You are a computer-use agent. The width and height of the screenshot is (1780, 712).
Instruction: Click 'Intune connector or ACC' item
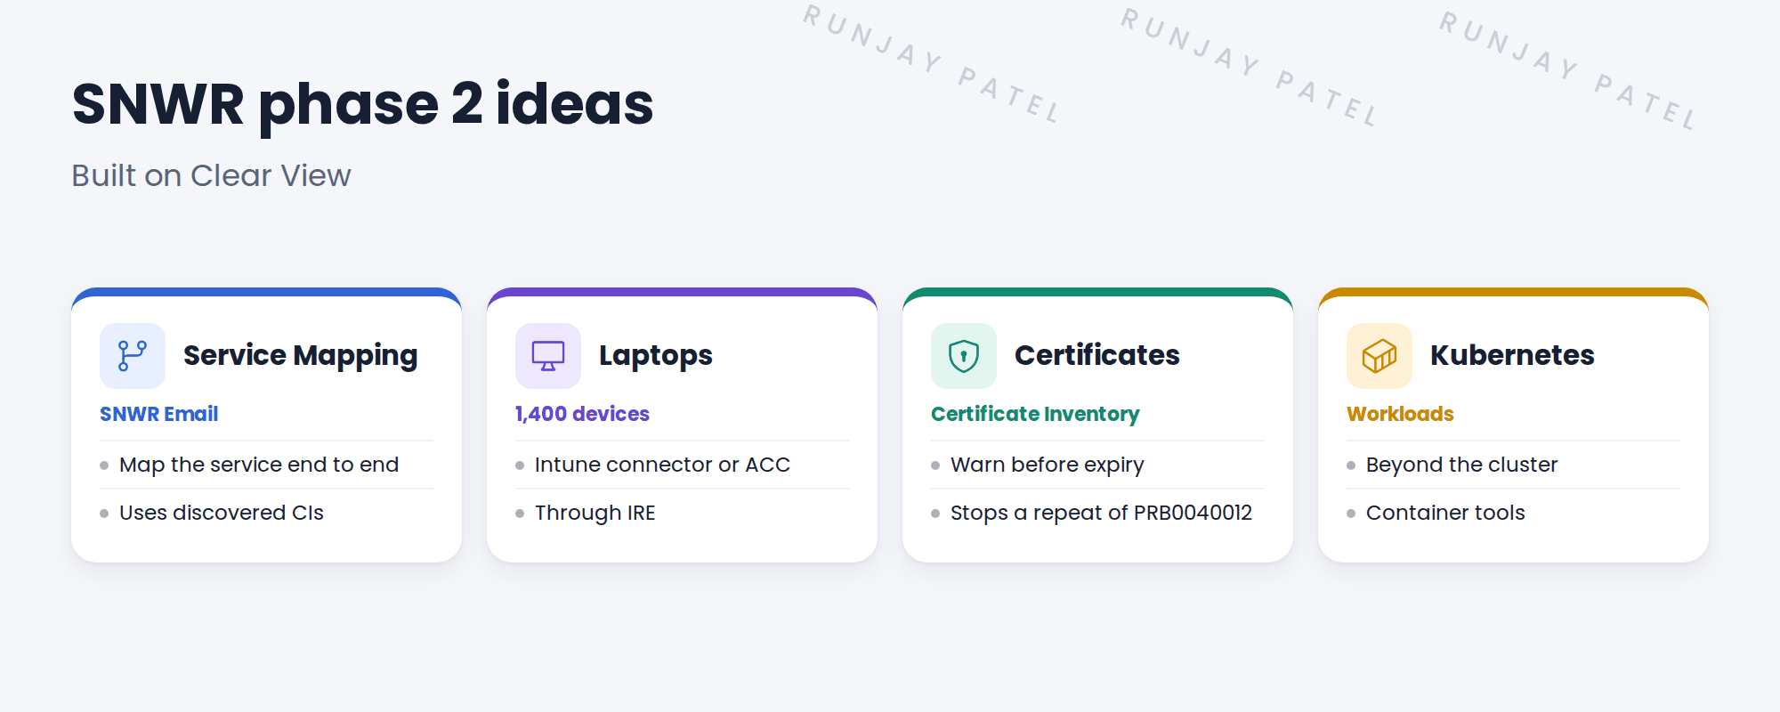click(x=662, y=465)
